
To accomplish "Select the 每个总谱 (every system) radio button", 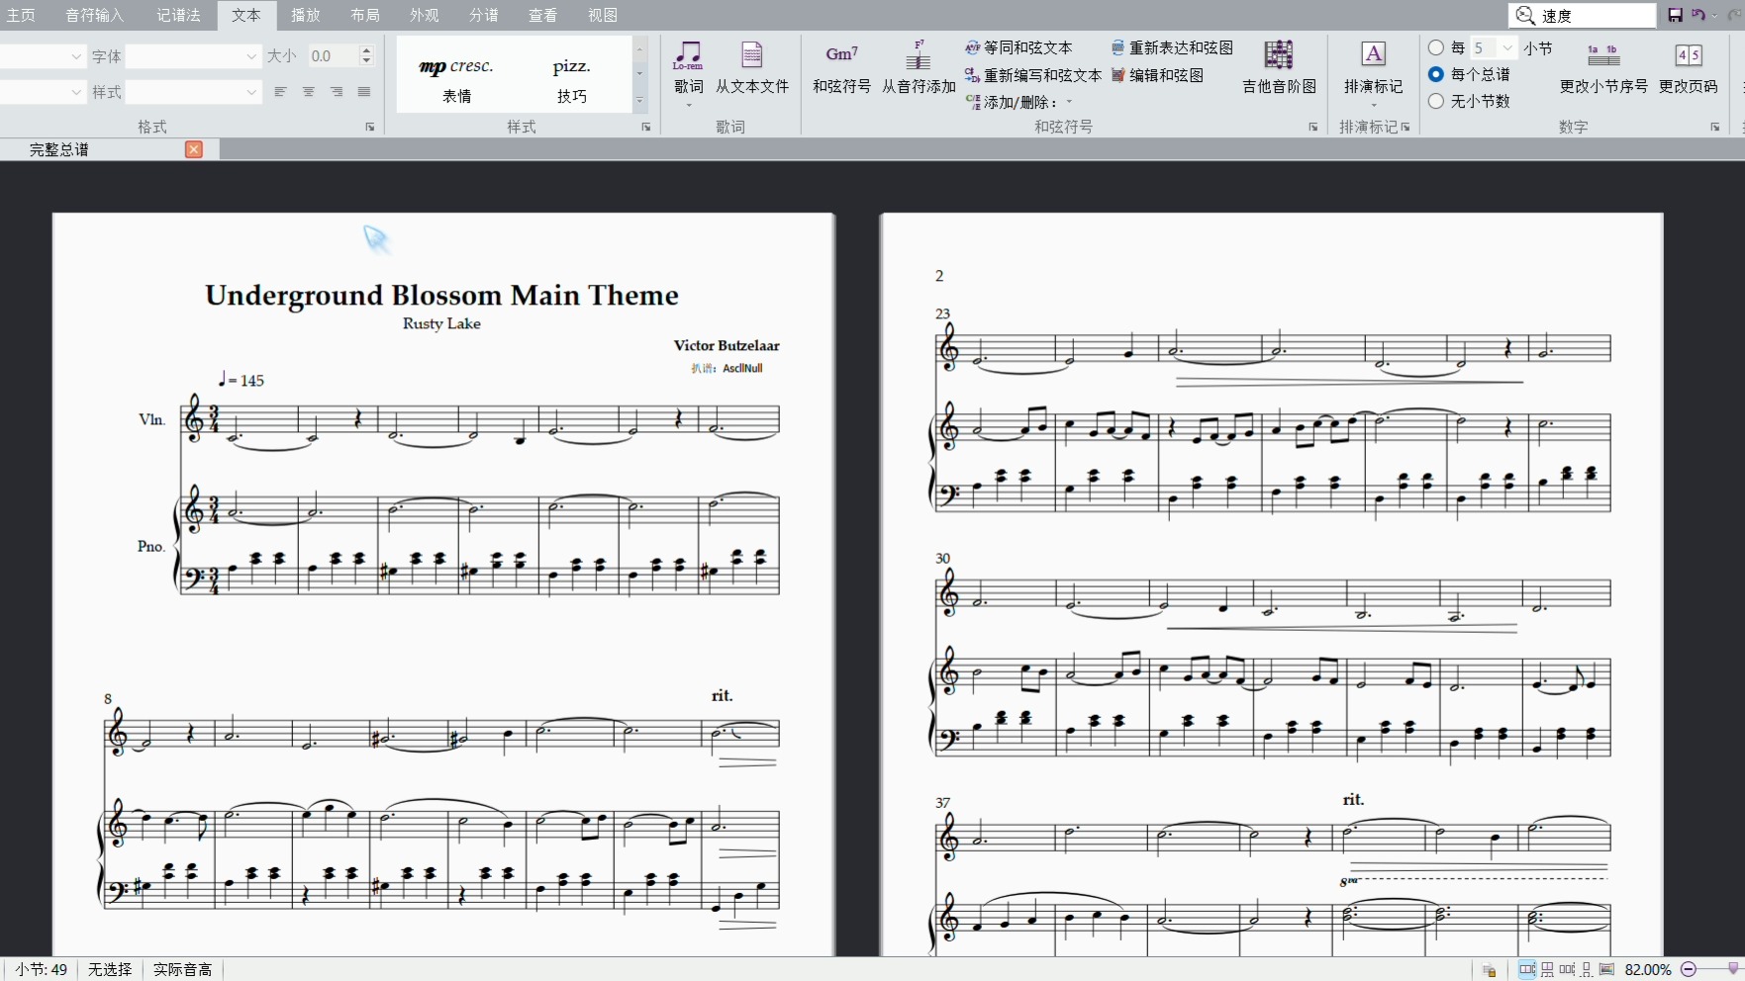I will click(1436, 74).
